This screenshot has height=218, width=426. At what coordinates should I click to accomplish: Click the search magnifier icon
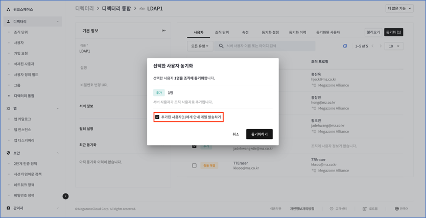click(x=221, y=46)
